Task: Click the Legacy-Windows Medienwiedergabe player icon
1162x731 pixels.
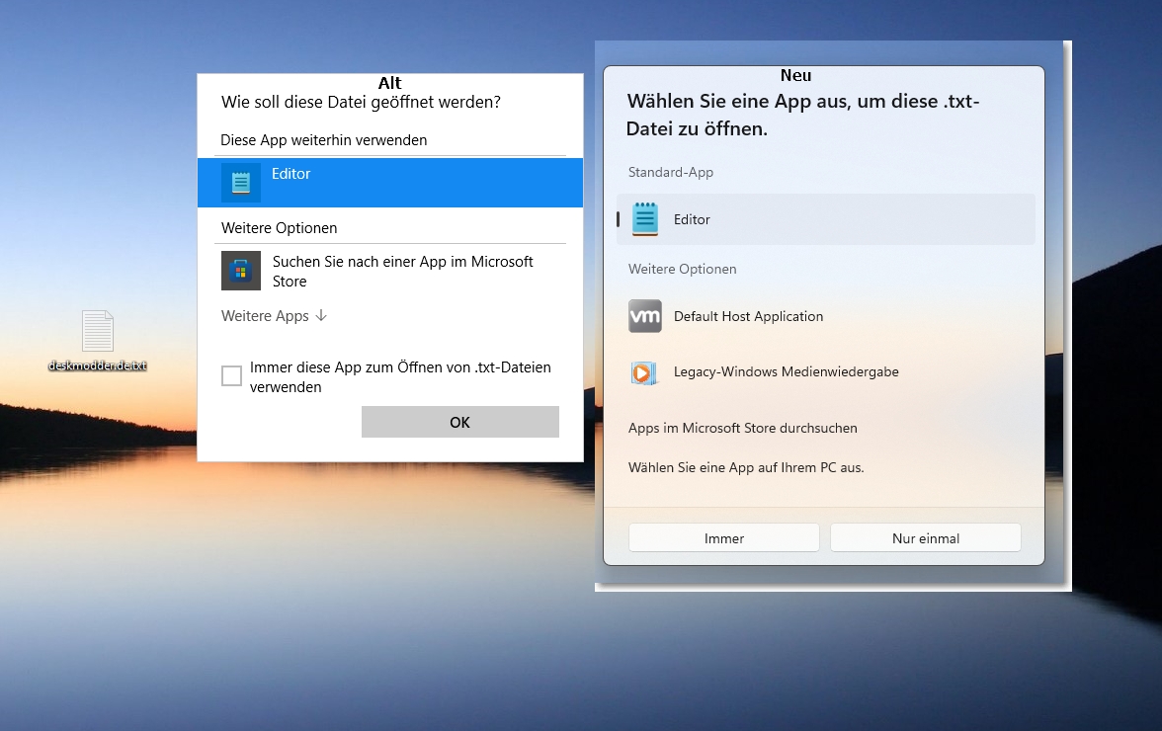Action: 644,372
